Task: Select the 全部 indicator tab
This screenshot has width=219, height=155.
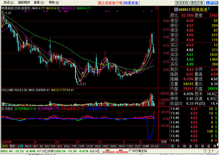Action: 20,146
